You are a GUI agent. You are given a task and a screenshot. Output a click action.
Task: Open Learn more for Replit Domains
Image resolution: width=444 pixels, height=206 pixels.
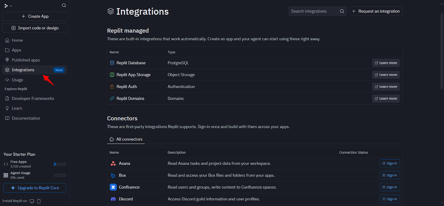point(386,99)
